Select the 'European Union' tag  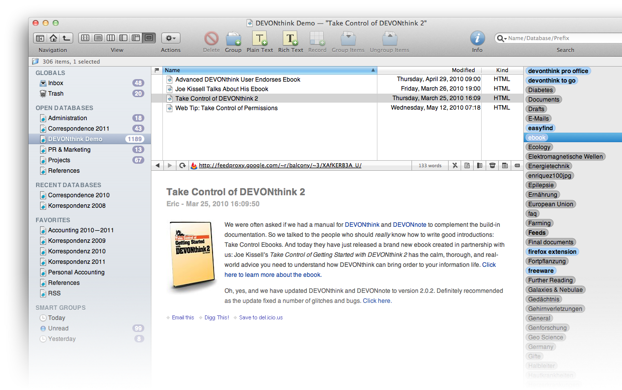551,204
